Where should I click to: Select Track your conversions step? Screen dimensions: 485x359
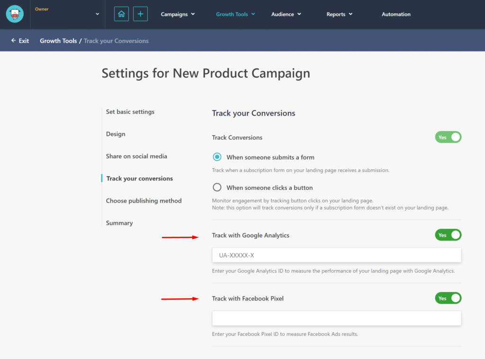pos(140,179)
